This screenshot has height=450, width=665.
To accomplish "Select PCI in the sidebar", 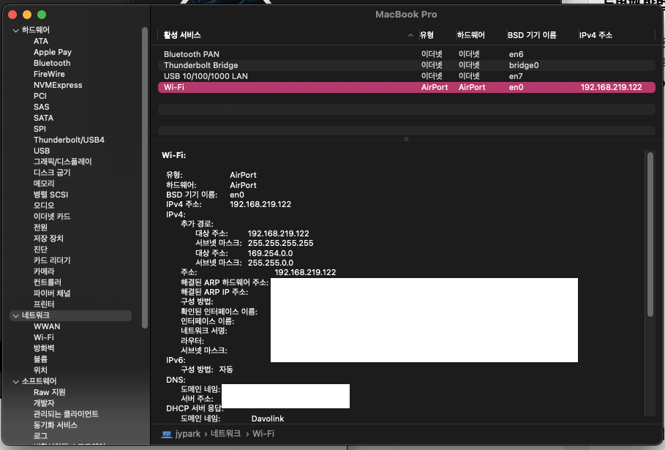I will coord(40,97).
